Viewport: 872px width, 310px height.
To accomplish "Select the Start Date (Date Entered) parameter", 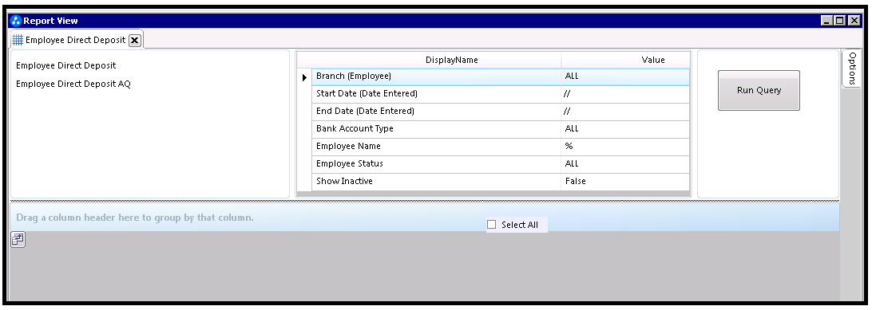I will click(437, 94).
